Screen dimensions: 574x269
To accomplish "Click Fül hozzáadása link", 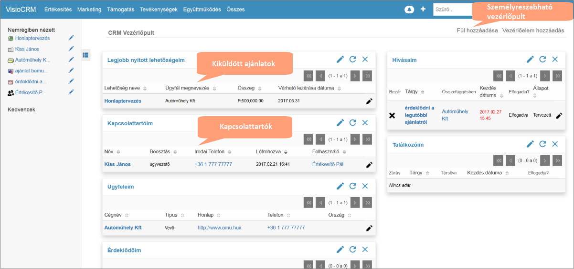I will 477,30.
